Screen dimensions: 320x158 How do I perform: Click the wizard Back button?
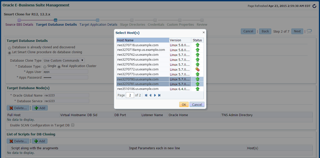click(265, 31)
